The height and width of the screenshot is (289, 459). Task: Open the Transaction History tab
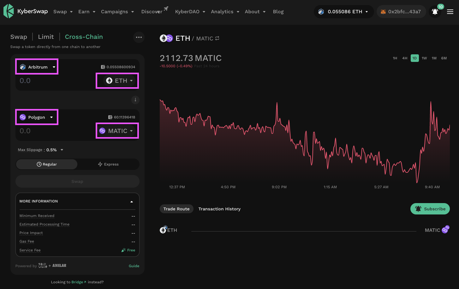(x=219, y=209)
